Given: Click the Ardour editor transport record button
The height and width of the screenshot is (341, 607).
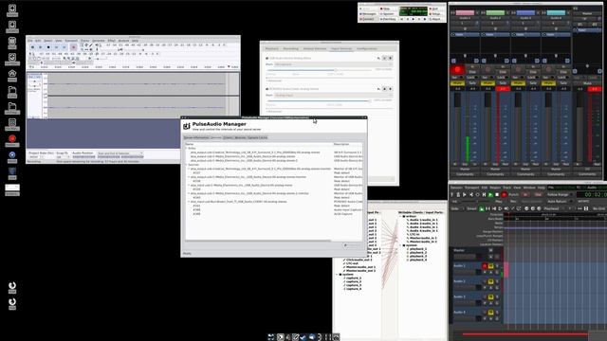Looking at the screenshot, I should [x=504, y=195].
